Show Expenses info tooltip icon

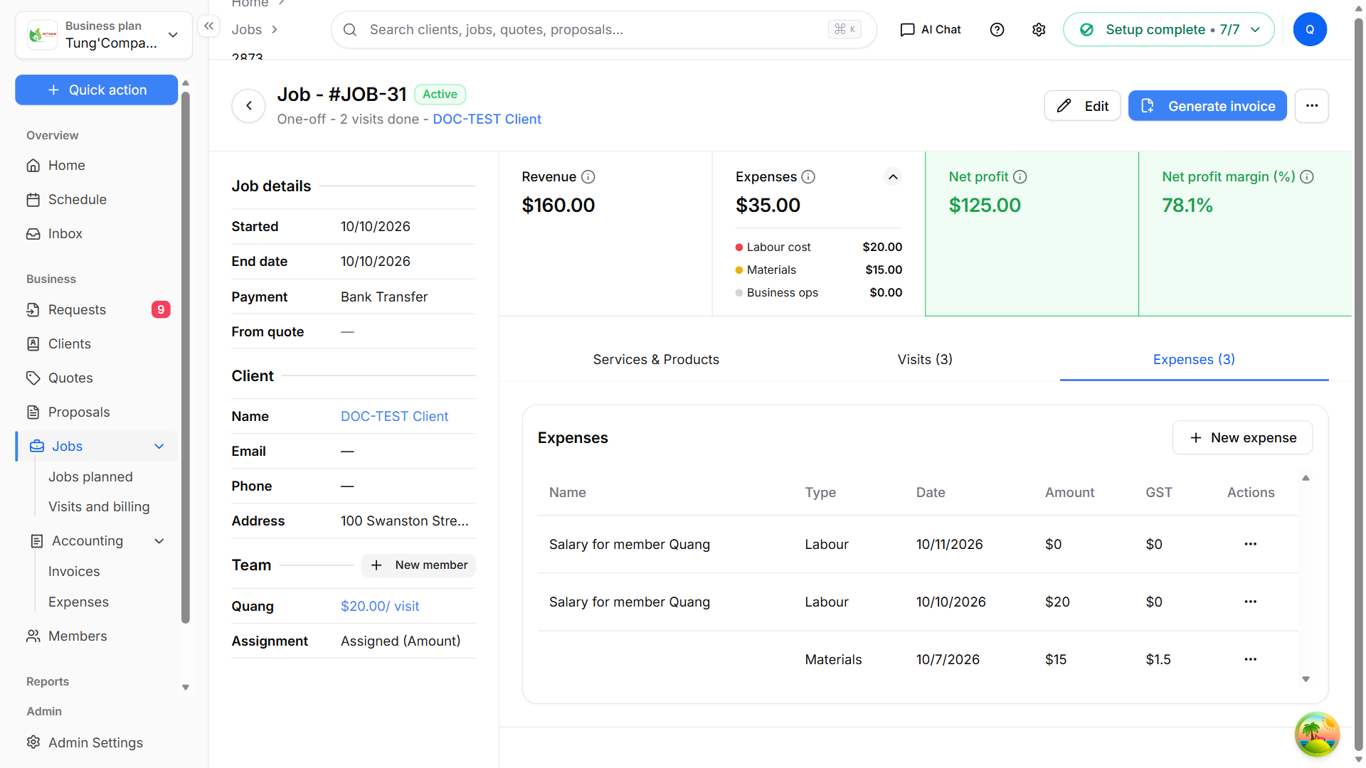(x=808, y=177)
